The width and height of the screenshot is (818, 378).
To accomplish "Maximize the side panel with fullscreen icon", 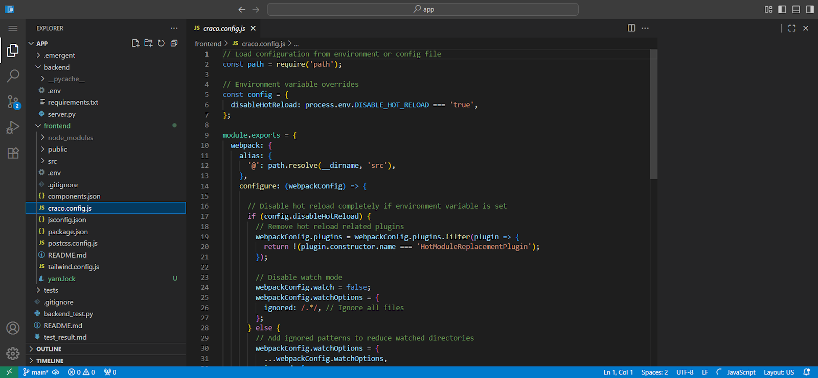I will (792, 28).
